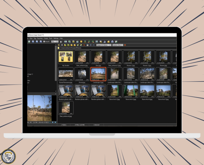Click the rotate left icon
The width and height of the screenshot is (204, 165).
[89, 42]
